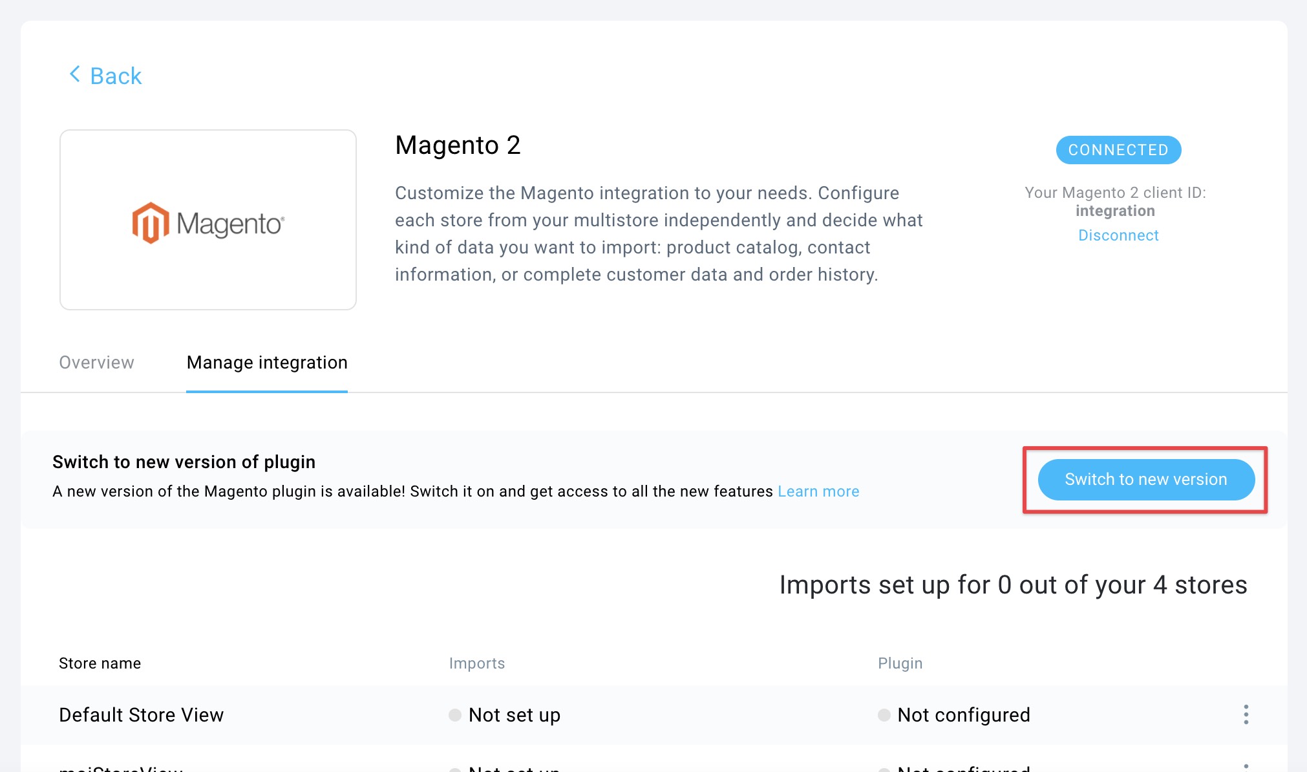Switch to the Overview tab
Viewport: 1307px width, 772px height.
coord(96,362)
